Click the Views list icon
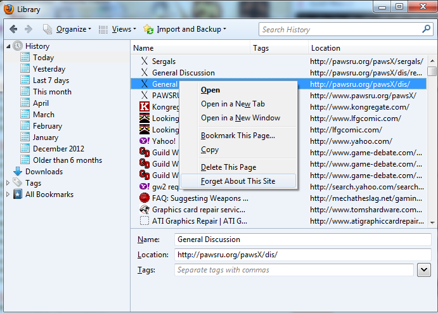438x313 pixels. click(103, 29)
